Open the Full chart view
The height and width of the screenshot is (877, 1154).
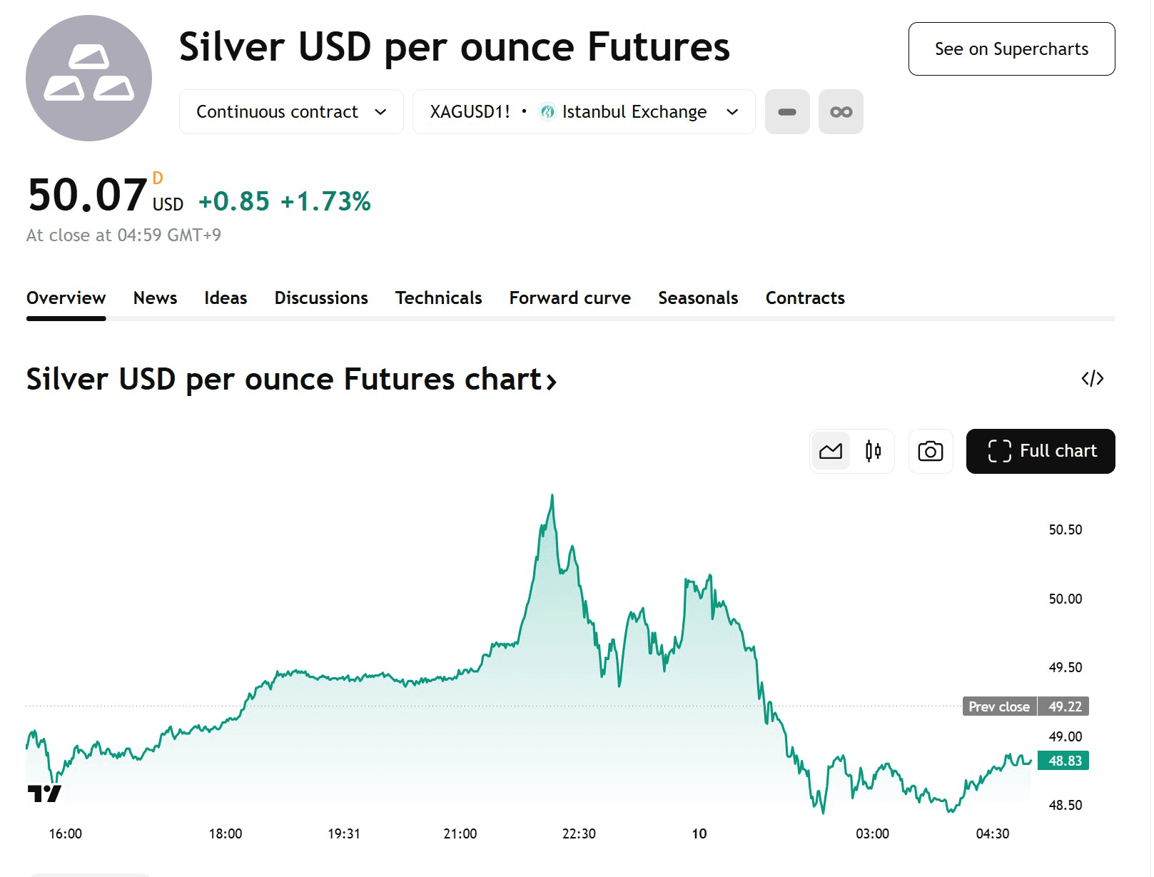[1040, 451]
